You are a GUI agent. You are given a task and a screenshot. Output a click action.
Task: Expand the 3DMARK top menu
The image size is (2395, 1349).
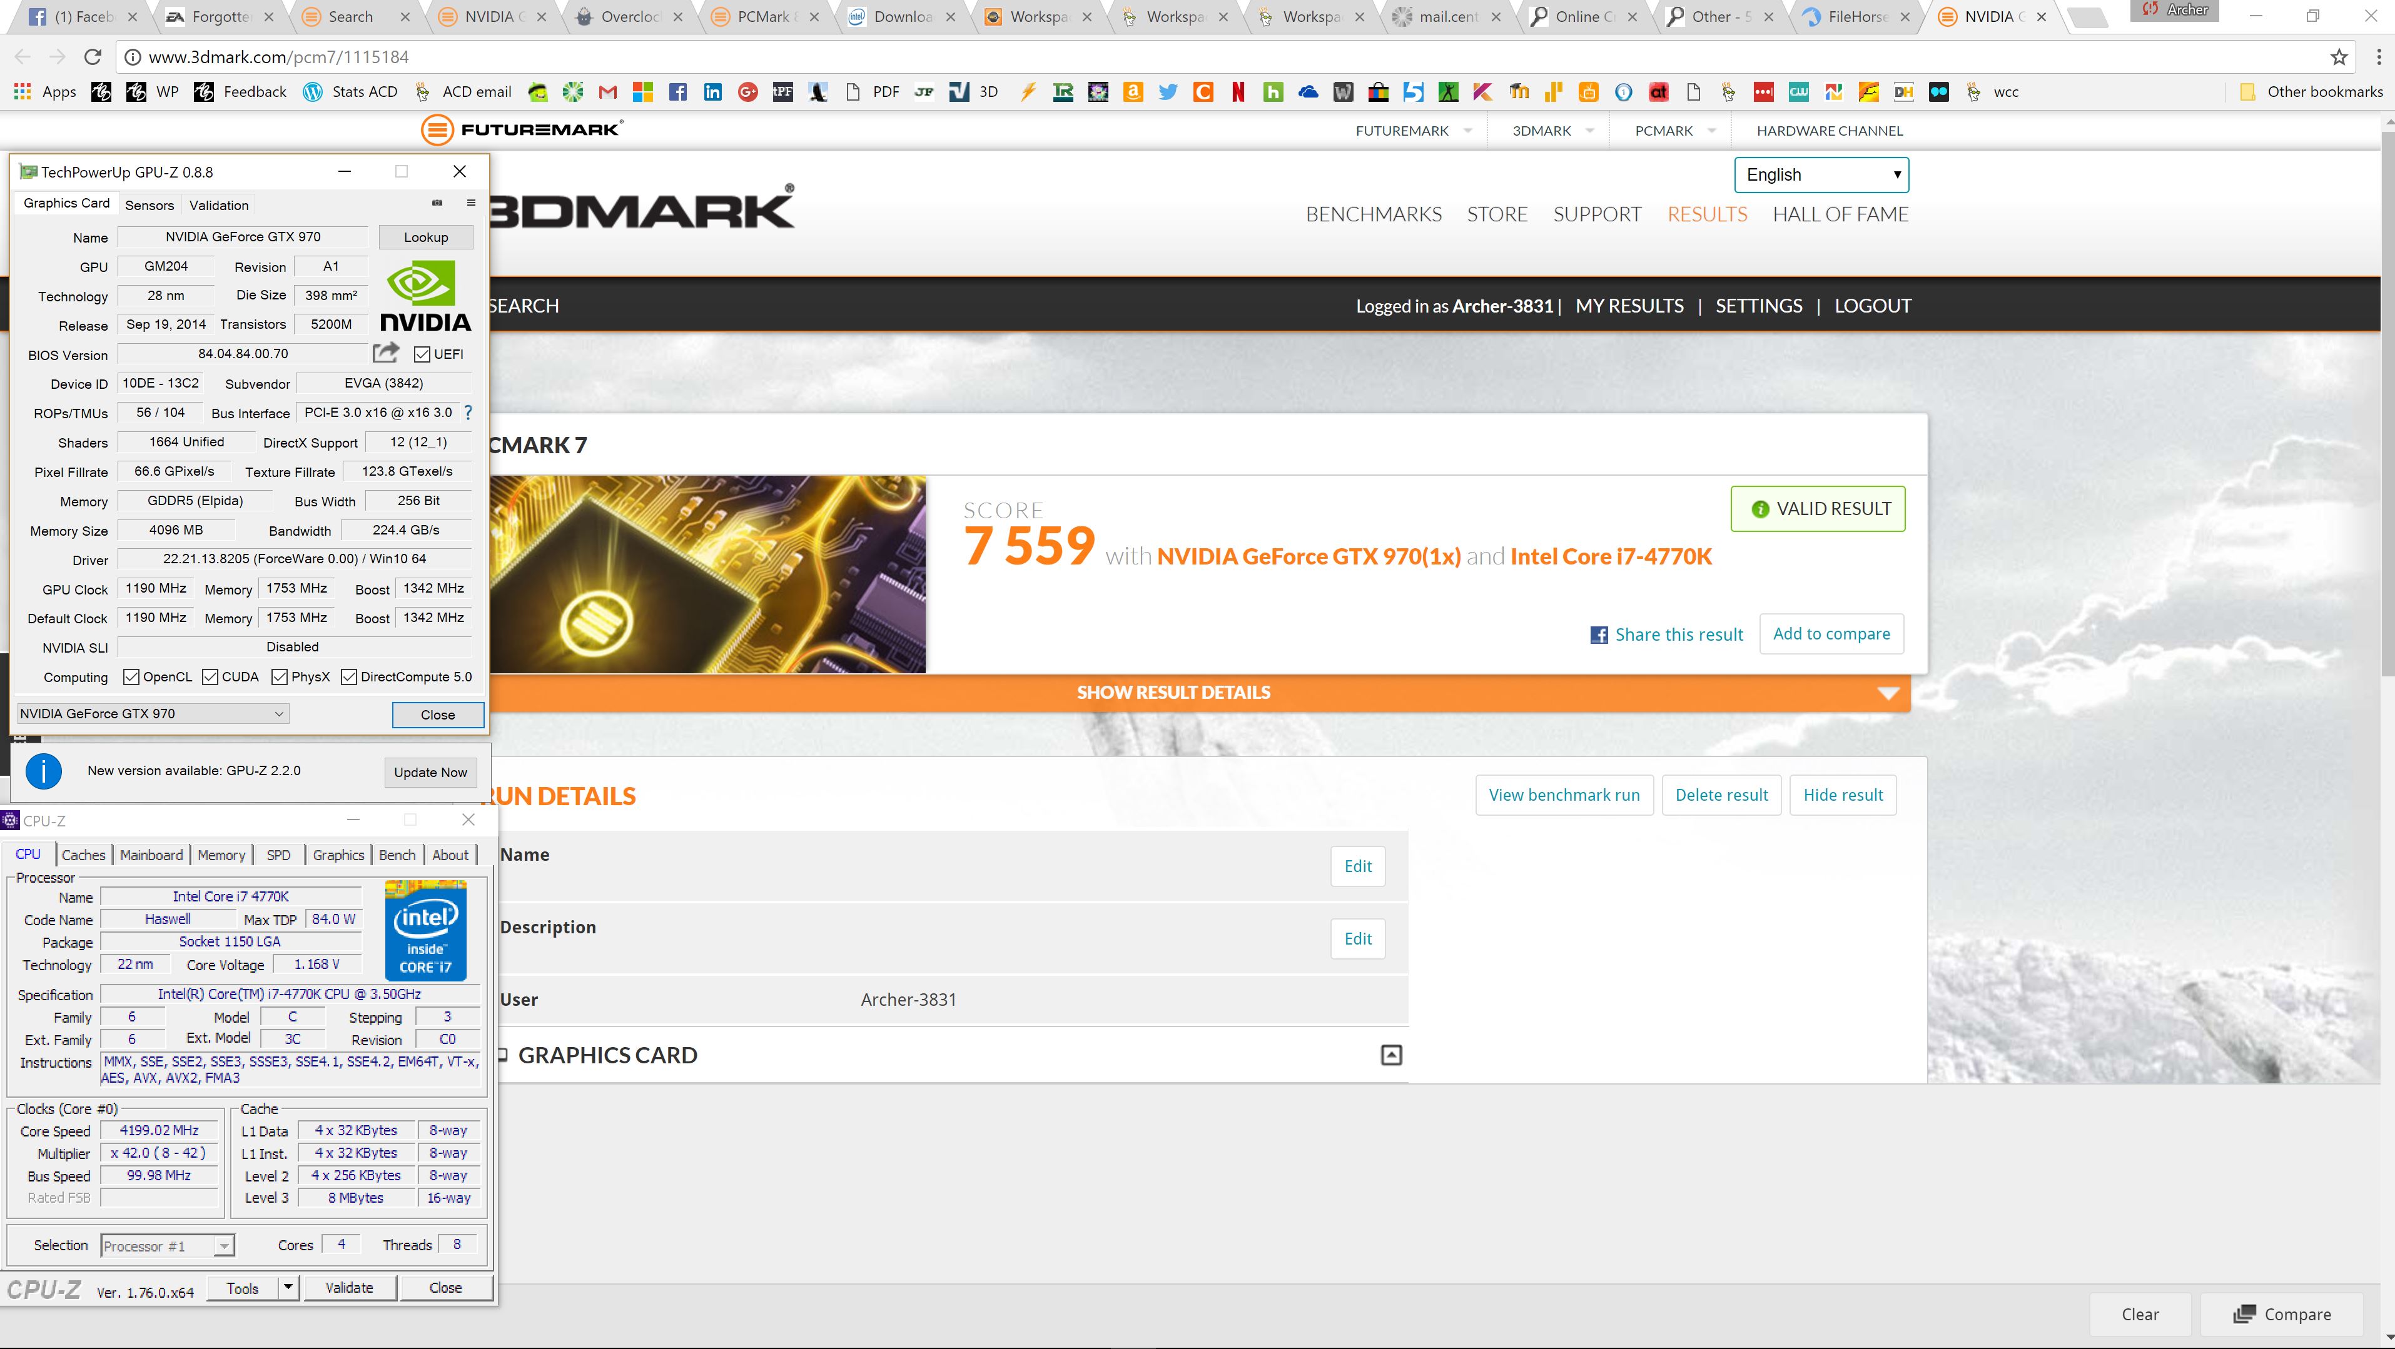click(x=1554, y=131)
